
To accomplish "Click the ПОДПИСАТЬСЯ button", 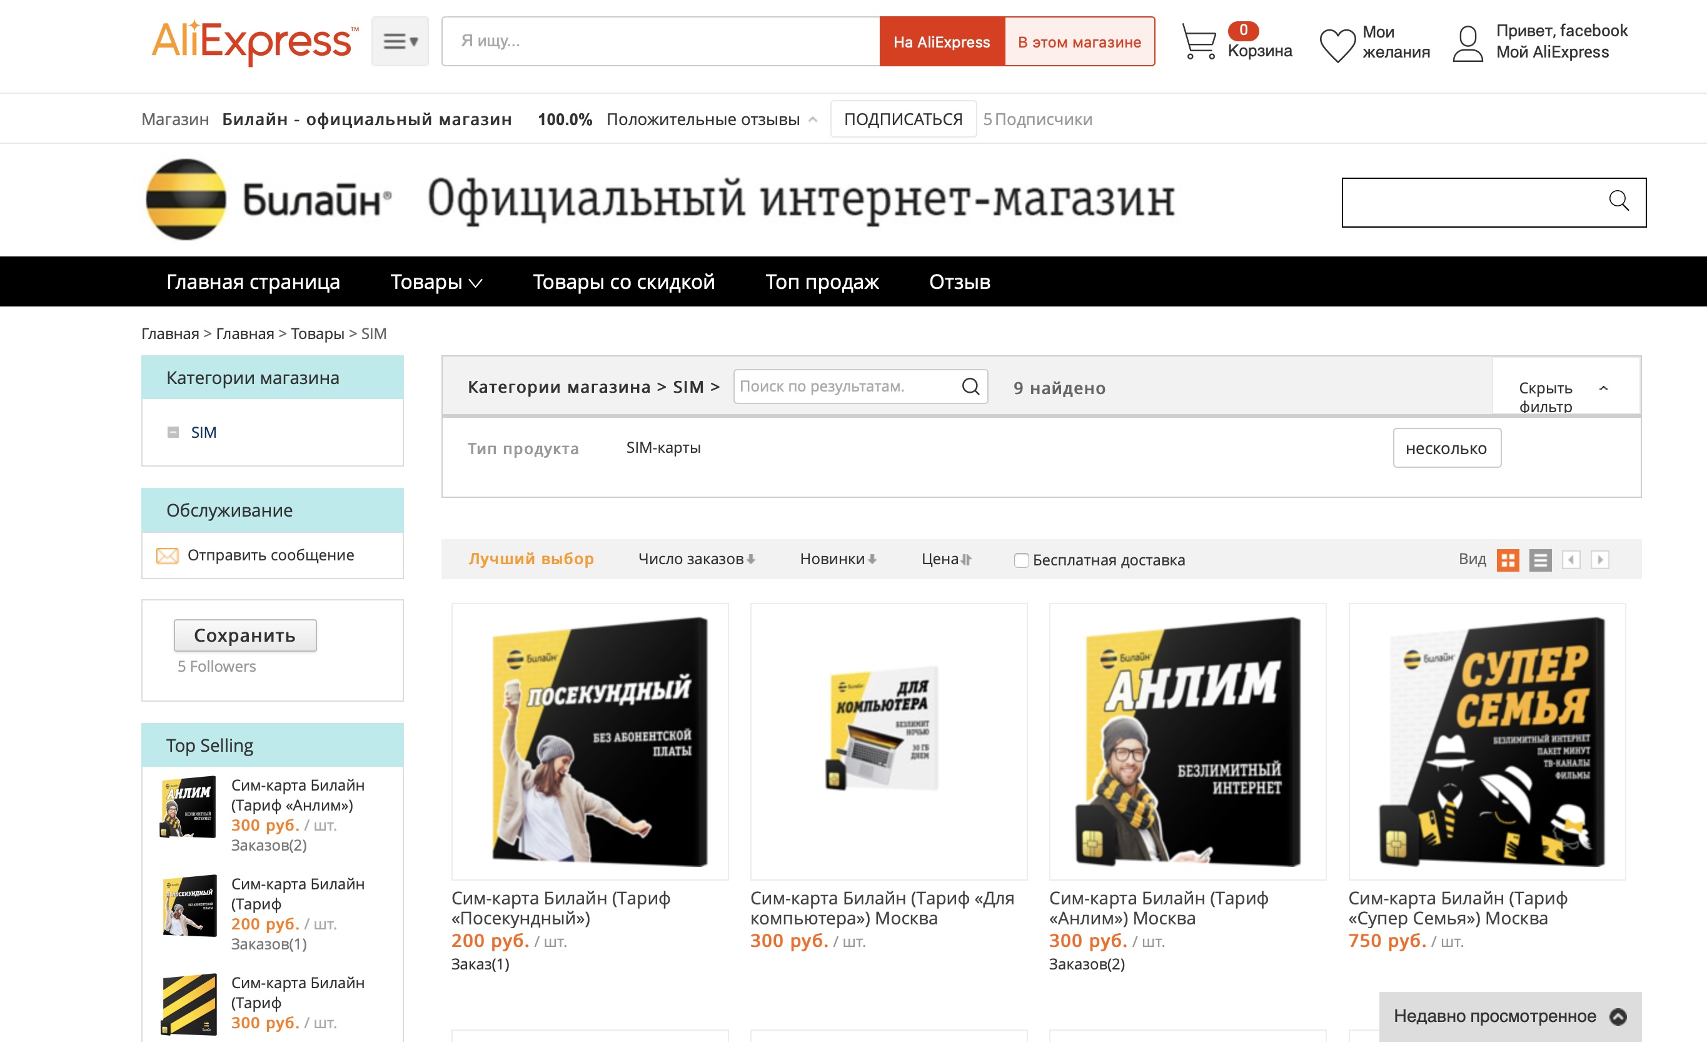I will point(903,119).
